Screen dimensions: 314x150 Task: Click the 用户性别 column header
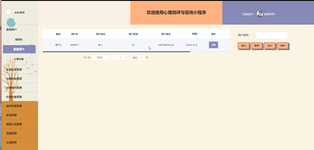[x=133, y=34]
